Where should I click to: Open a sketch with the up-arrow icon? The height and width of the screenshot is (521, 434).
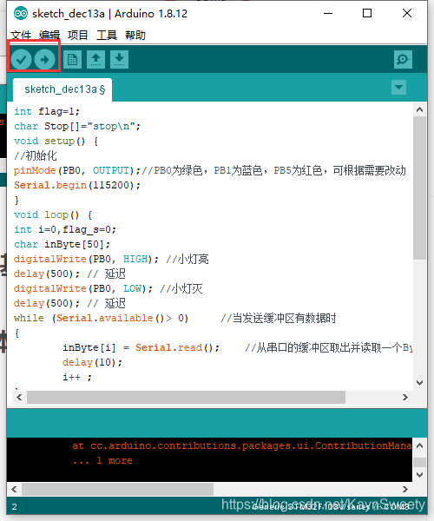click(96, 59)
